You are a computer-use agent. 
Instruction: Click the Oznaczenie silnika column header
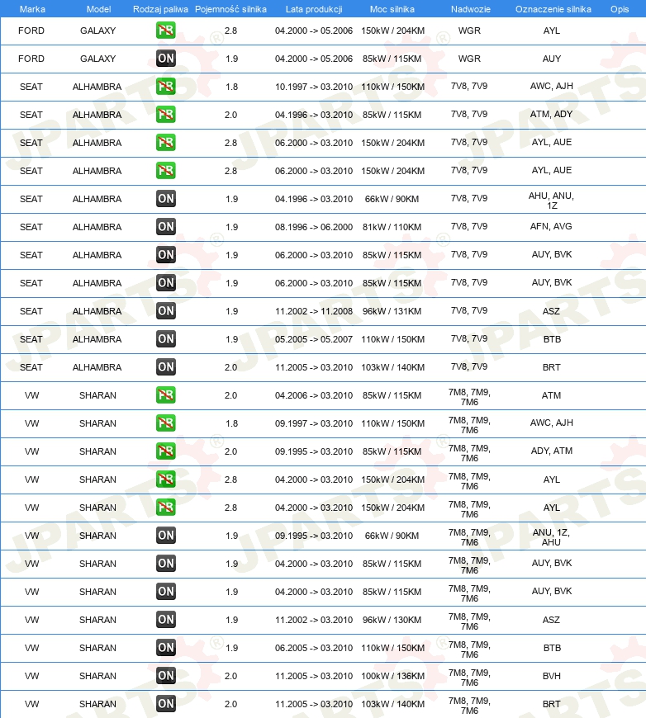(553, 9)
